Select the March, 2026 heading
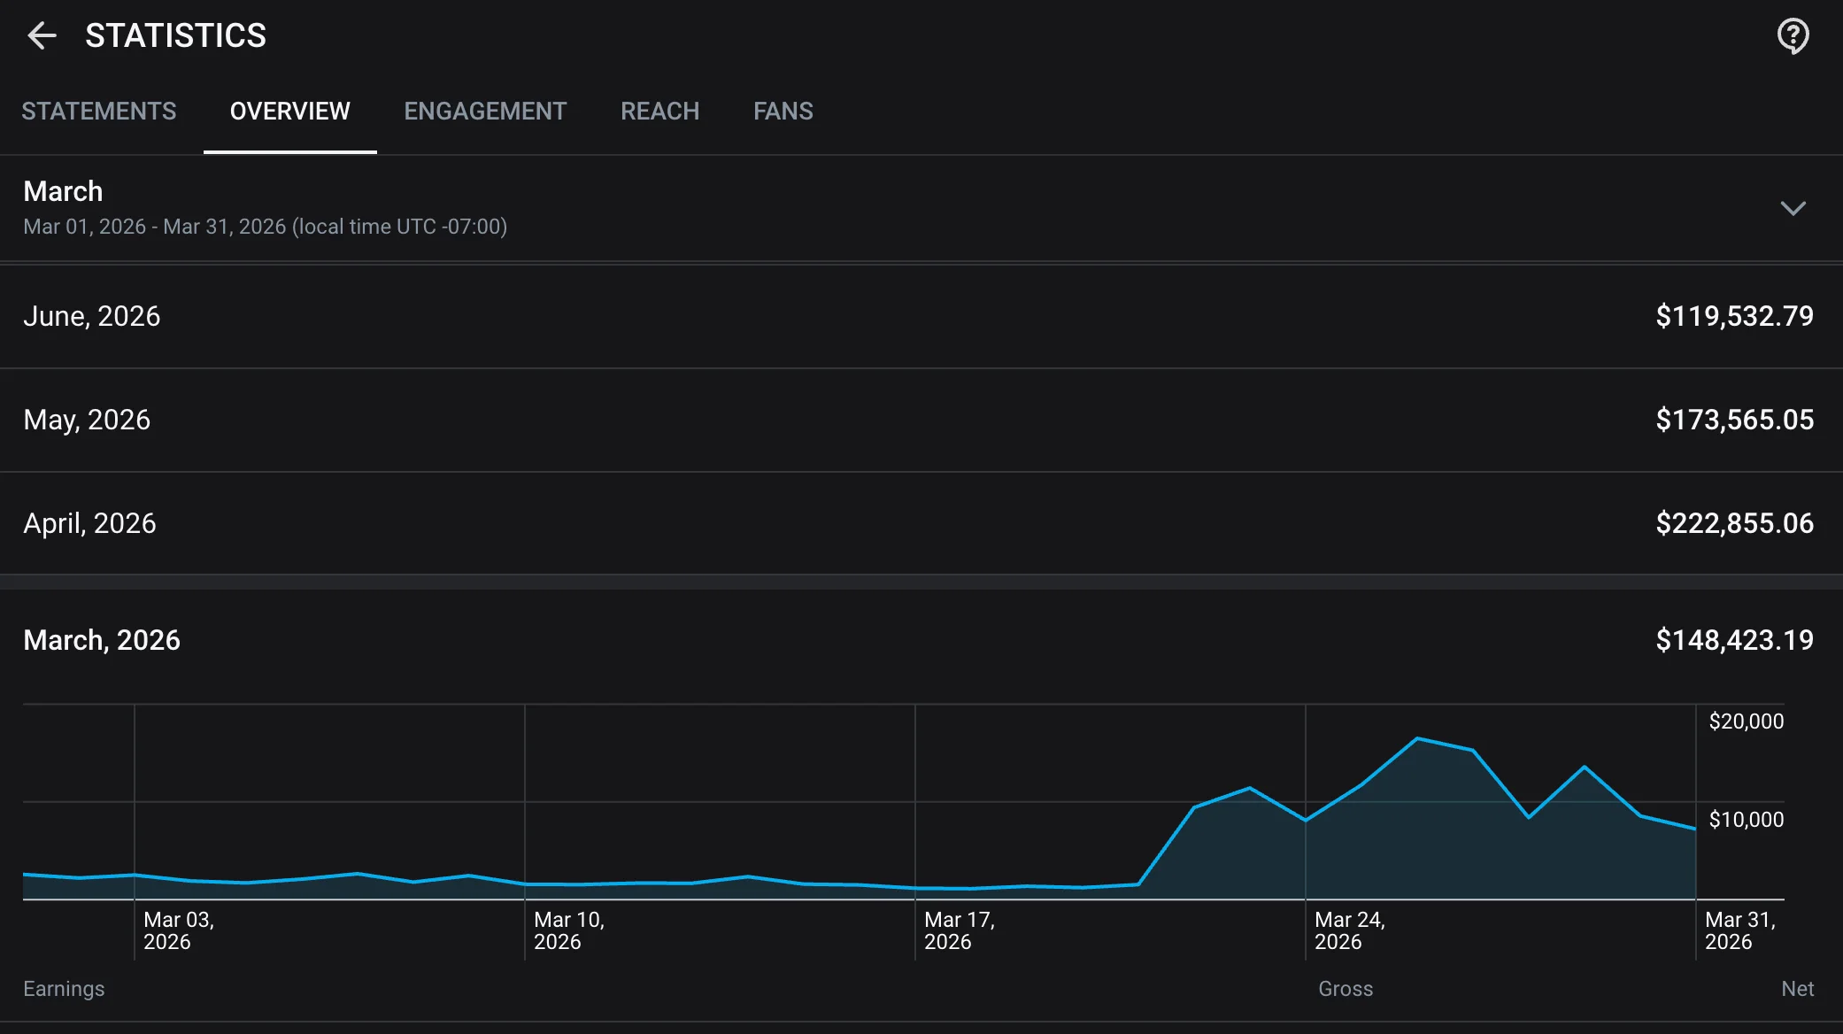Viewport: 1843px width, 1034px height. tap(102, 640)
